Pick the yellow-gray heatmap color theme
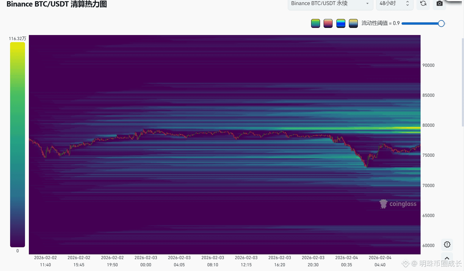Image resolution: width=464 pixels, height=271 pixels. (353, 23)
